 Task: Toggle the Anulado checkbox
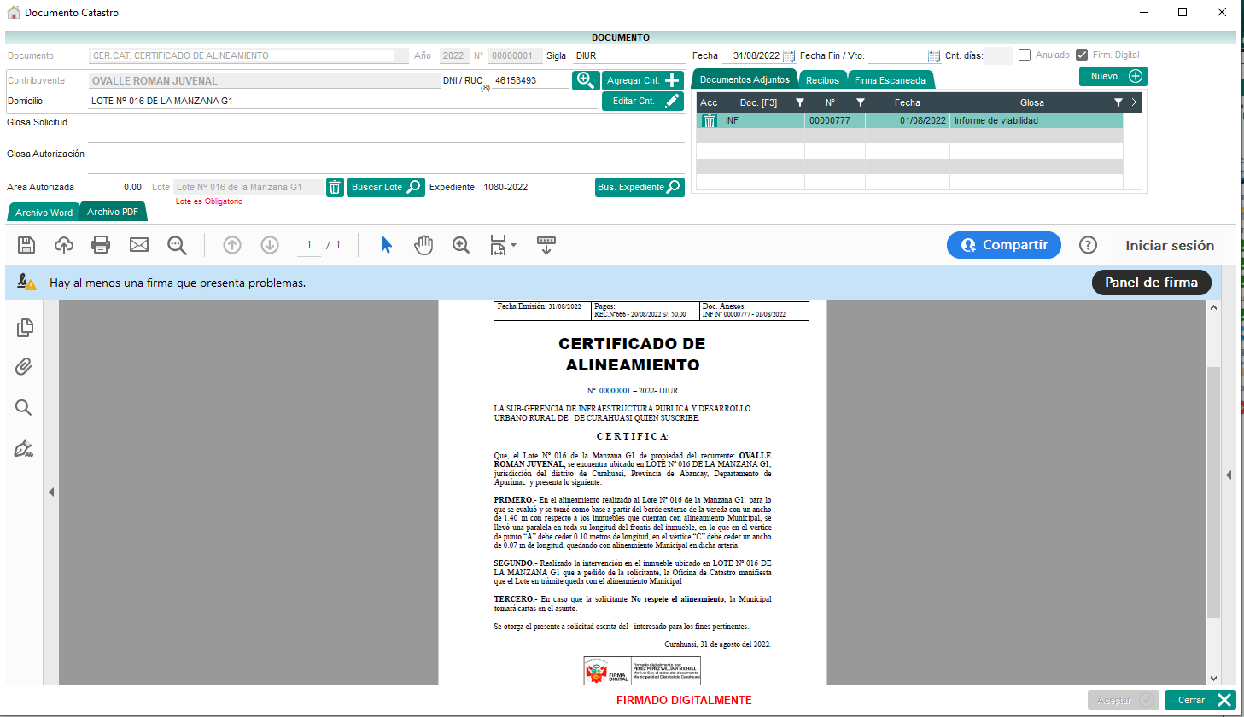(x=1025, y=55)
